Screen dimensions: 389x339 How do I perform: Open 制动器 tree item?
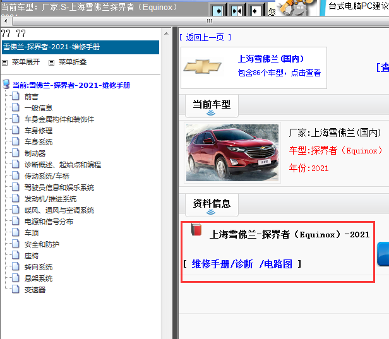pos(35,153)
